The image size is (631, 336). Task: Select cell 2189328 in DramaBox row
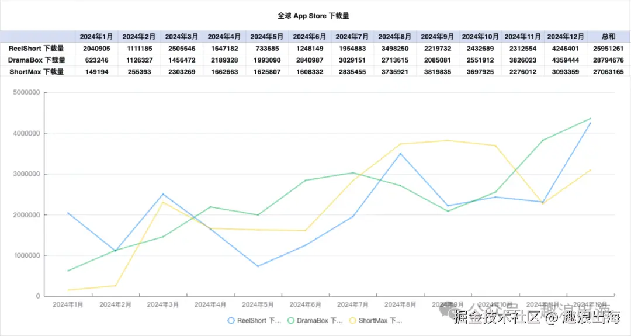(224, 60)
